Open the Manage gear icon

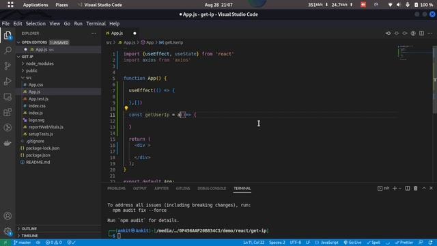coord(8,231)
